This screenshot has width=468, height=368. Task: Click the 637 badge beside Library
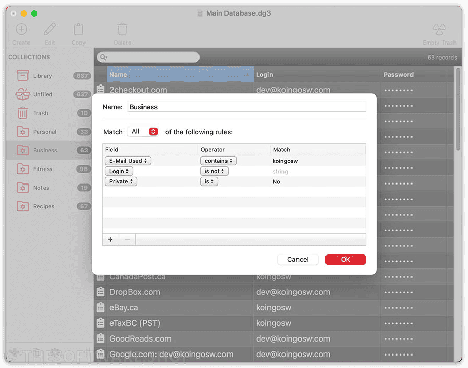[x=82, y=76]
